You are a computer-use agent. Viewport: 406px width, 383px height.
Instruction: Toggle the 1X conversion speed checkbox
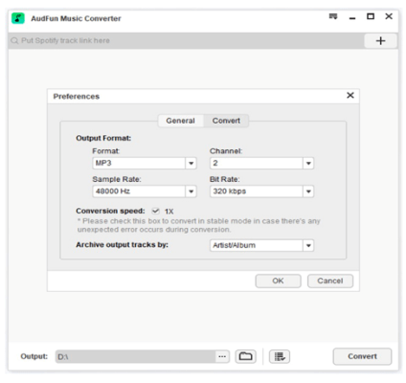(155, 211)
